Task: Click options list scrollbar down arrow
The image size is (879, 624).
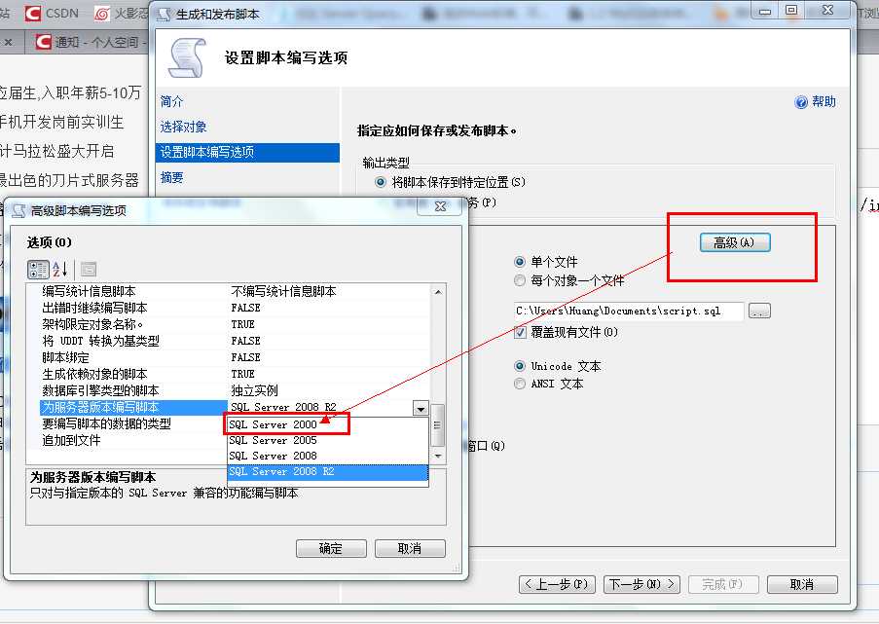Action: [438, 456]
